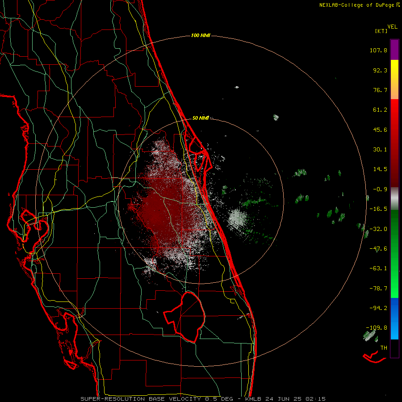
Task: Click the bright green segment of the color bar
Action: coord(394,254)
